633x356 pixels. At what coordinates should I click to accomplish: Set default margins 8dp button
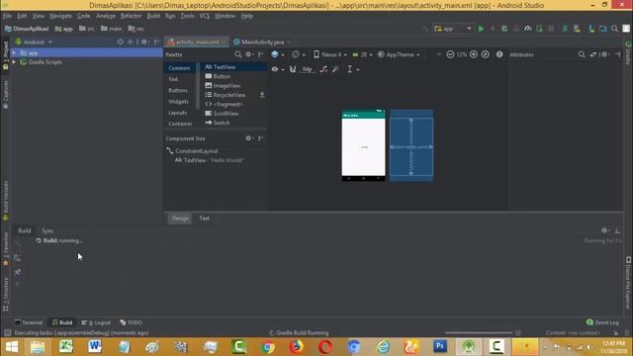[x=308, y=69]
